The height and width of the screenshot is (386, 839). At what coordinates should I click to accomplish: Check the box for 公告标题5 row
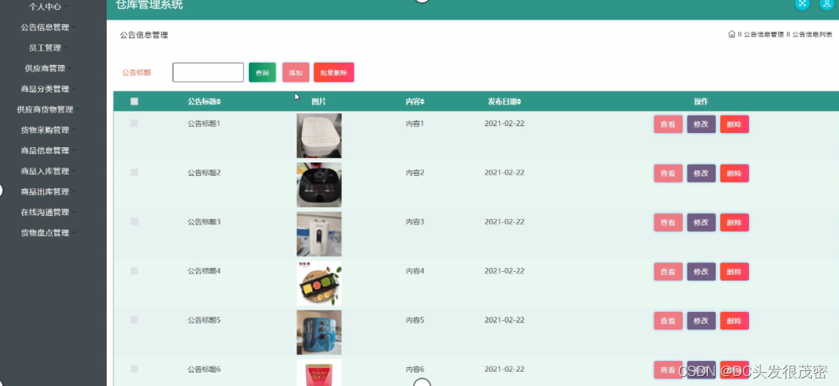[135, 320]
